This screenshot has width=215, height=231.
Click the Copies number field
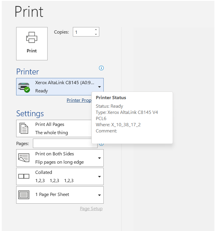point(83,32)
